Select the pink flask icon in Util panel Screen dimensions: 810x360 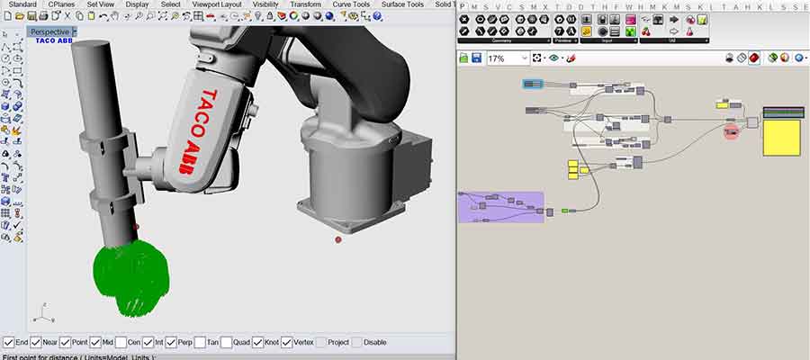689,31
